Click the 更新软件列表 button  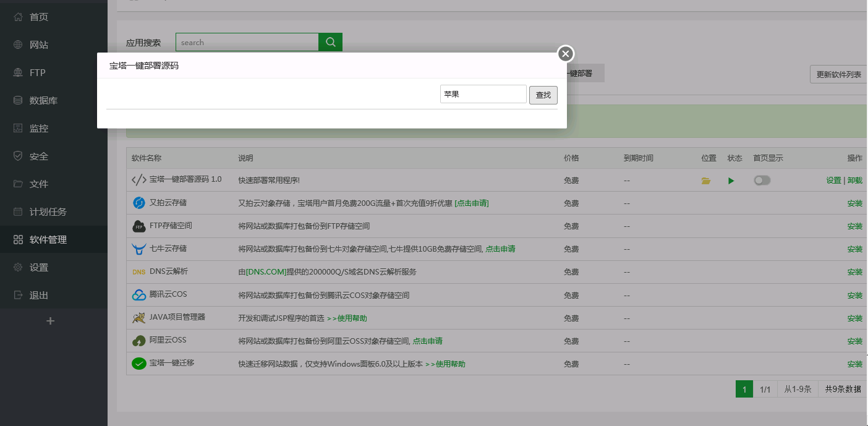tap(838, 74)
